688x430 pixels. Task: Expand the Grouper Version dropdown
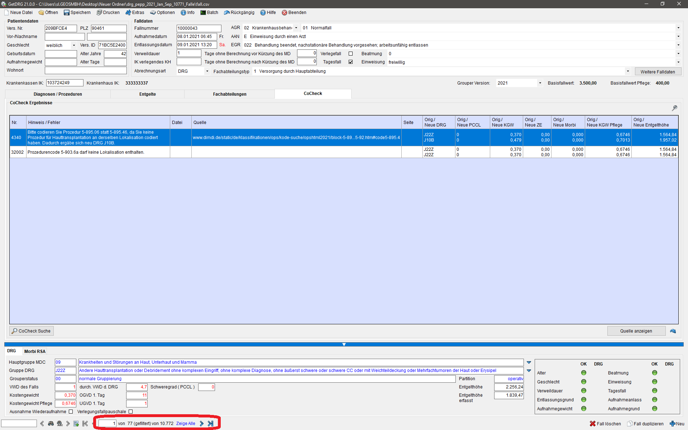coord(540,83)
